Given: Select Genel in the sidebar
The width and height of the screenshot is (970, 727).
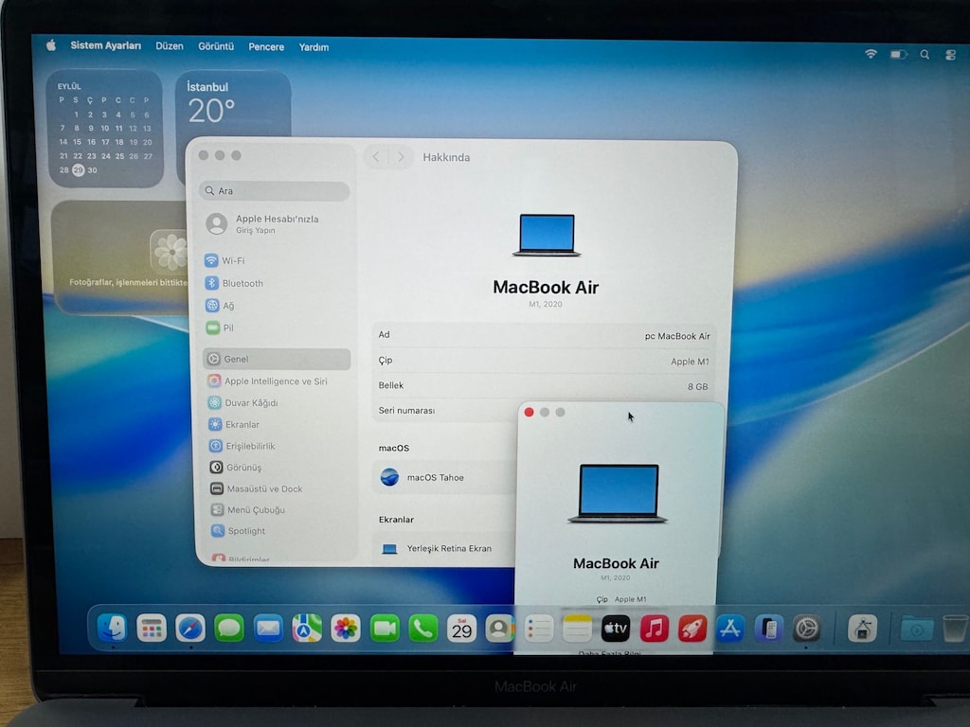Looking at the screenshot, I should (277, 359).
